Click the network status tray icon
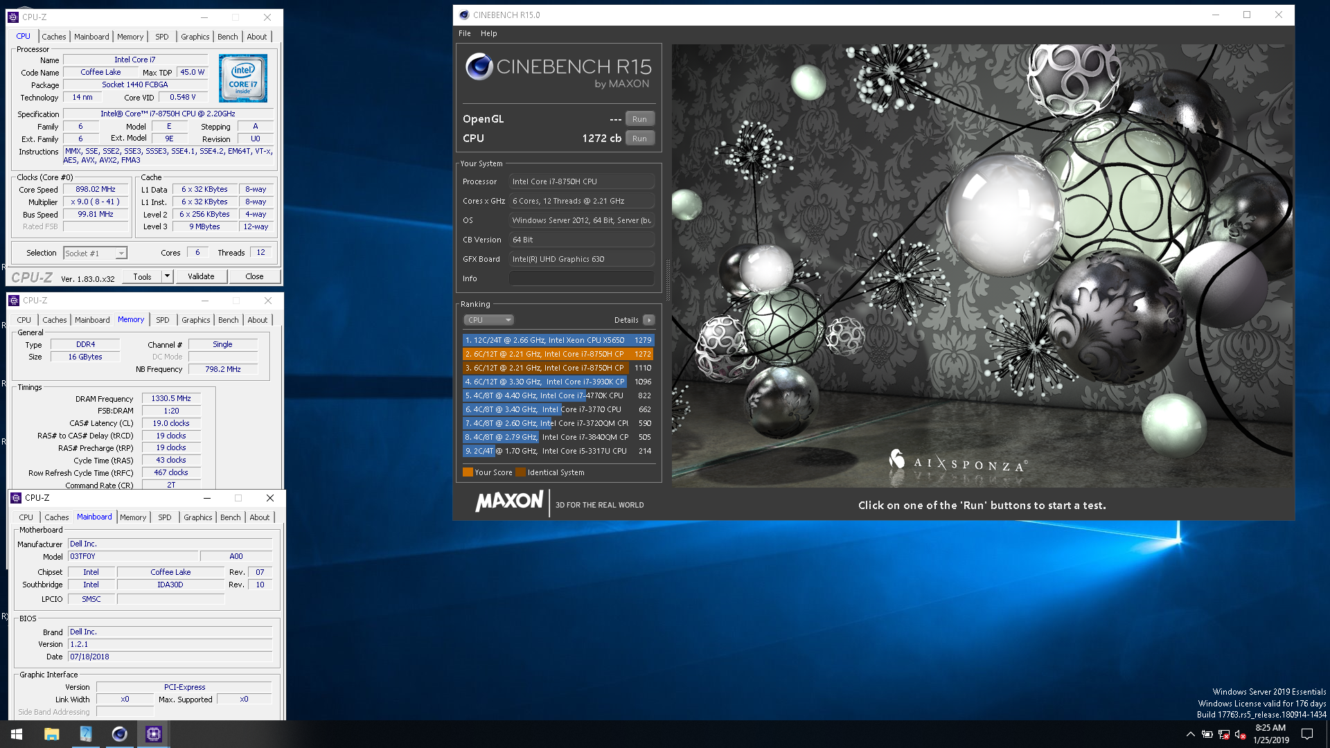This screenshot has width=1330, height=748. tap(1223, 734)
